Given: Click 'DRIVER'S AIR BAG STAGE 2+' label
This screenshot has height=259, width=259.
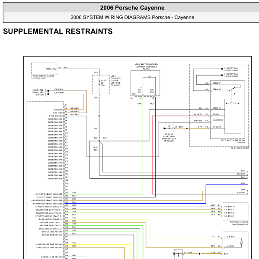Looking at the screenshot, I should point(49,216).
